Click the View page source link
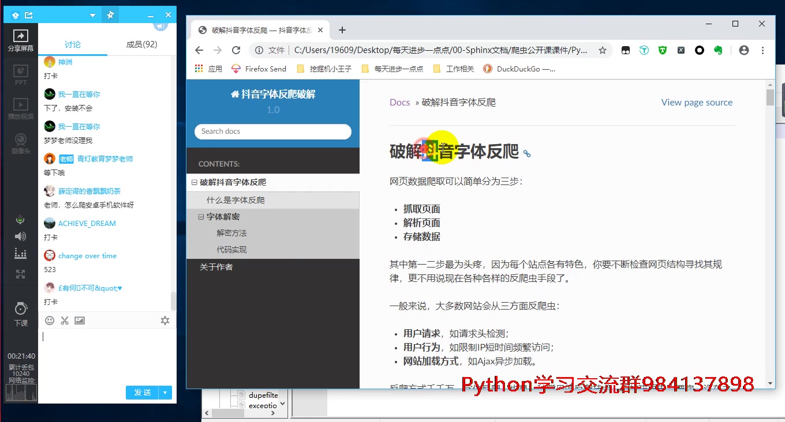785x422 pixels. pos(697,102)
